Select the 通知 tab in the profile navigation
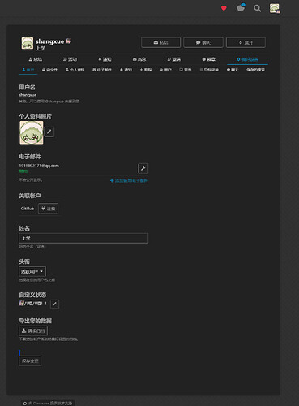The width and height of the screenshot is (299, 406). (105, 59)
